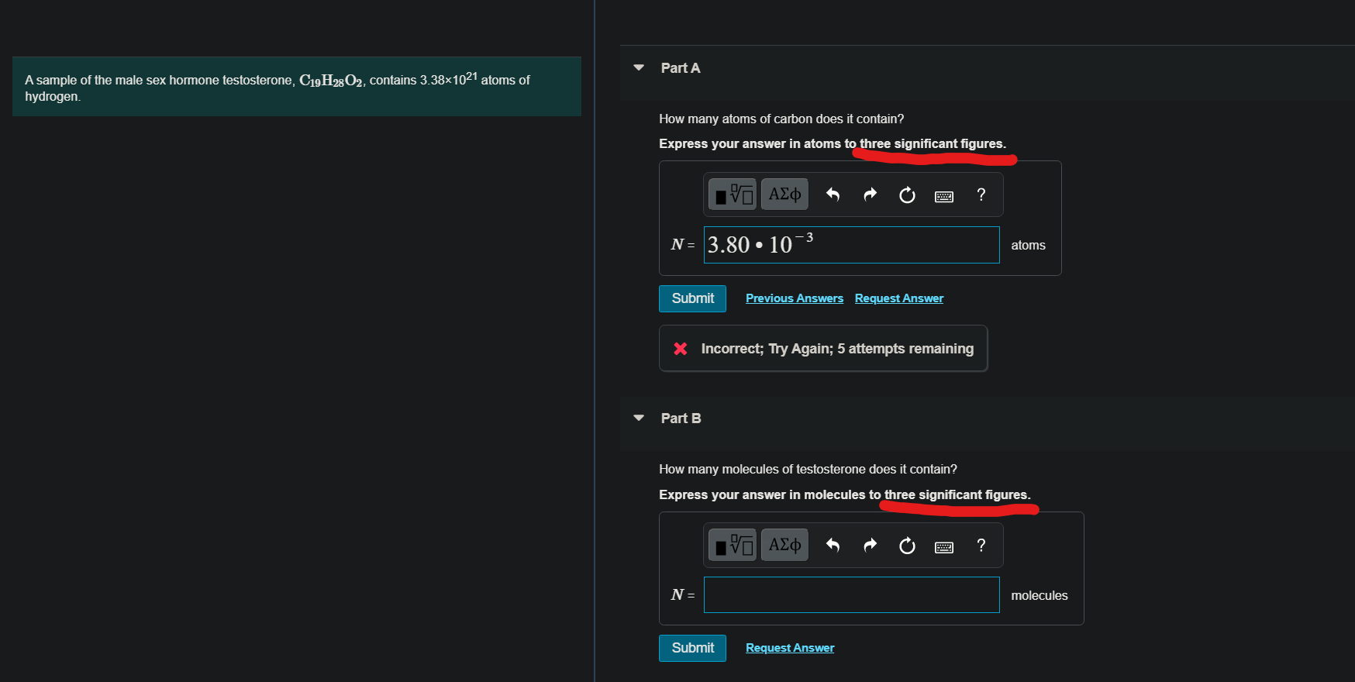Redo edit in Part B toolbar
Image resolution: width=1355 pixels, height=682 pixels.
pos(870,546)
